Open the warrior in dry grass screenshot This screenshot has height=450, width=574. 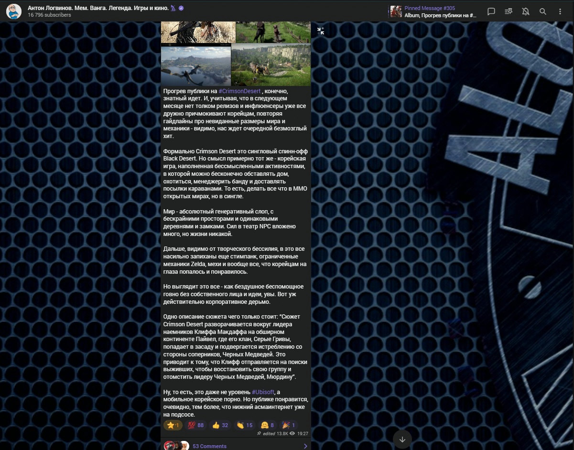coord(198,32)
